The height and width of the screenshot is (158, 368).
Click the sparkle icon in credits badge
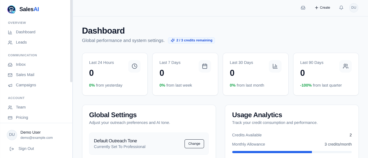[x=173, y=40]
